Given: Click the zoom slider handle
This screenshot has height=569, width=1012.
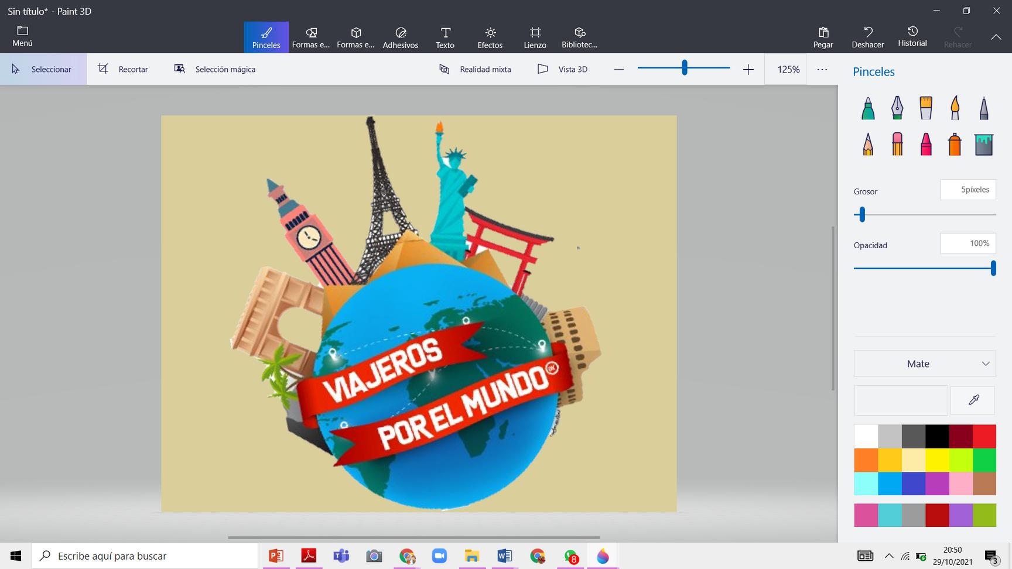Looking at the screenshot, I should (684, 68).
